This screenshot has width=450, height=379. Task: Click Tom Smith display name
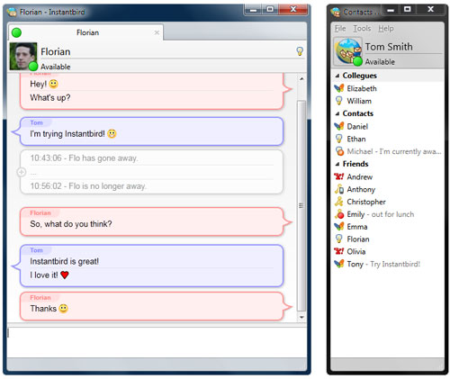pyautogui.click(x=389, y=47)
